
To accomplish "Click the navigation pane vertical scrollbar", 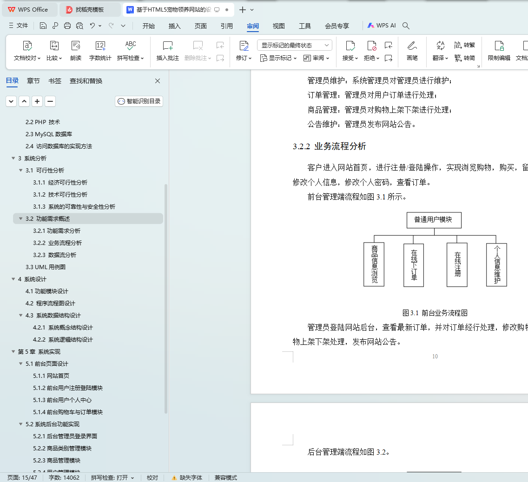I will click(x=165, y=298).
